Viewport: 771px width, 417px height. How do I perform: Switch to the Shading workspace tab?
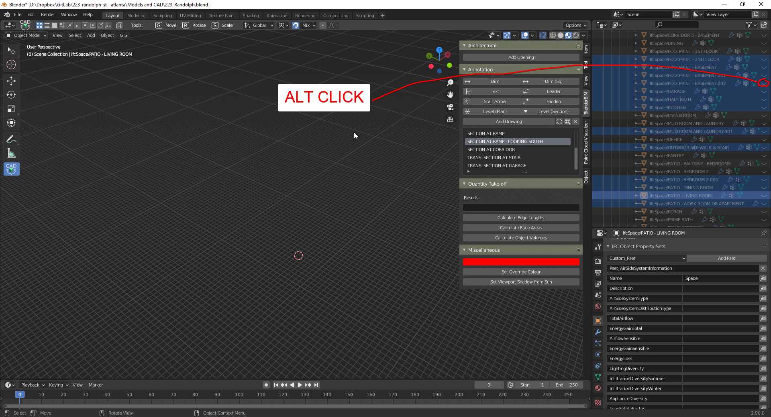(x=251, y=16)
